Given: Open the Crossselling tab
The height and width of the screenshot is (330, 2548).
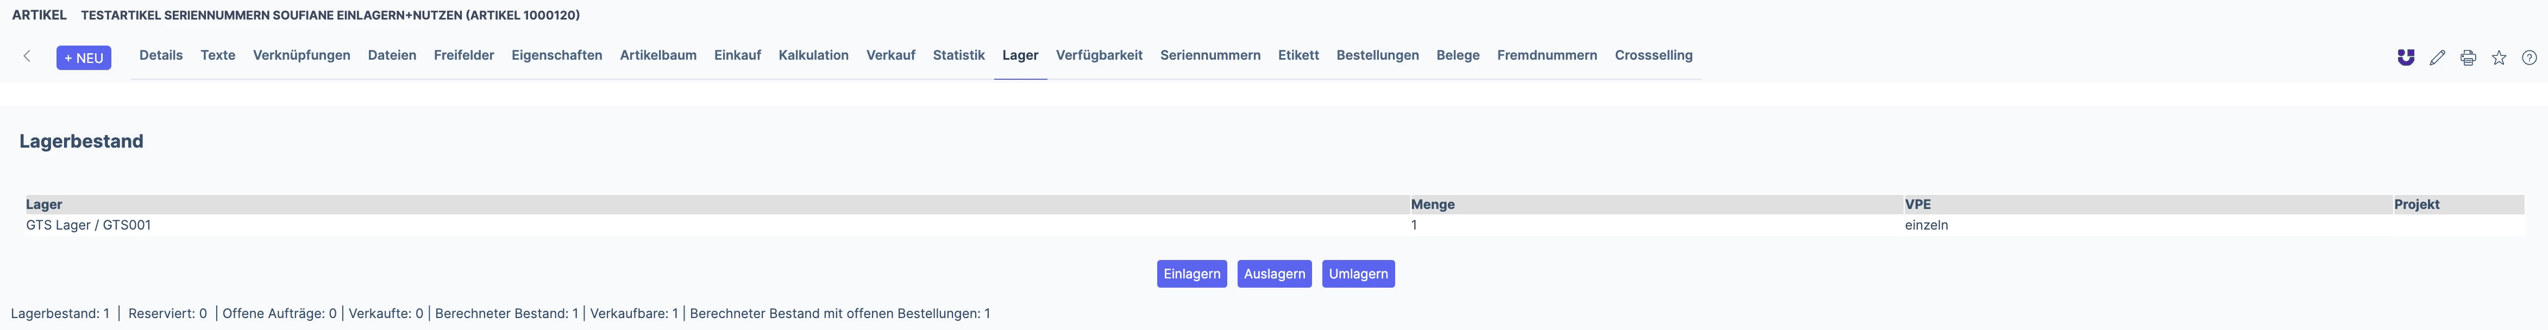Looking at the screenshot, I should (1654, 55).
